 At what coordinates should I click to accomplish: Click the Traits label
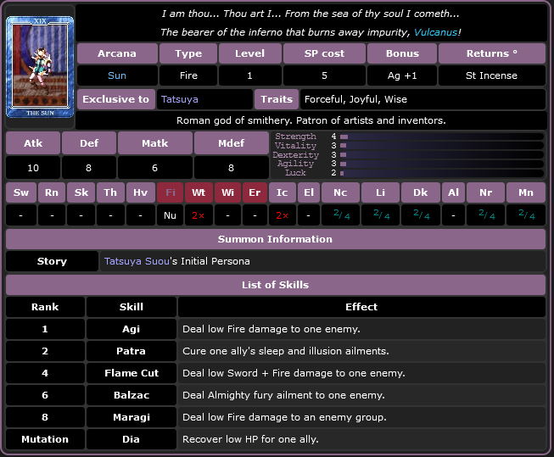pyautogui.click(x=277, y=99)
